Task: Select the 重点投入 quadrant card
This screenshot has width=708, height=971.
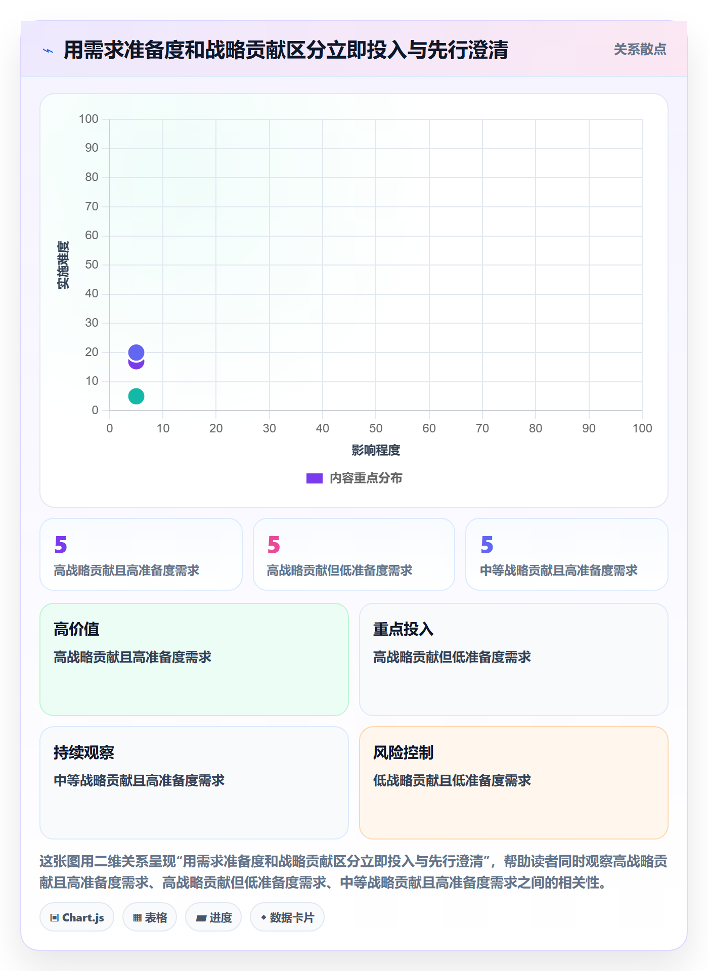Action: click(x=514, y=659)
